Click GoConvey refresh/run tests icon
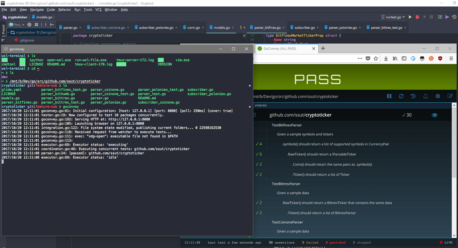The image size is (458, 248). click(x=401, y=96)
